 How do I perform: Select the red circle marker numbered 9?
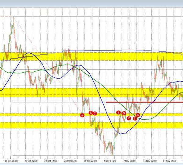[x=124, y=113]
